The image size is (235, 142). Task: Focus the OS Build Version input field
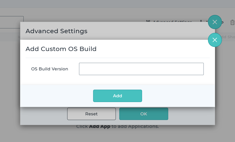click(x=141, y=69)
